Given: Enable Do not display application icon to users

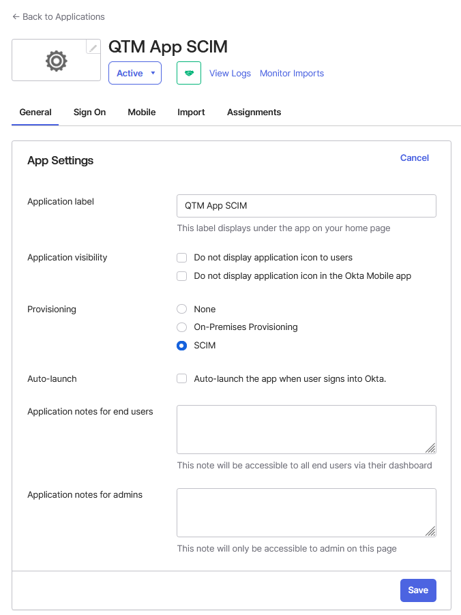Looking at the screenshot, I should (181, 258).
